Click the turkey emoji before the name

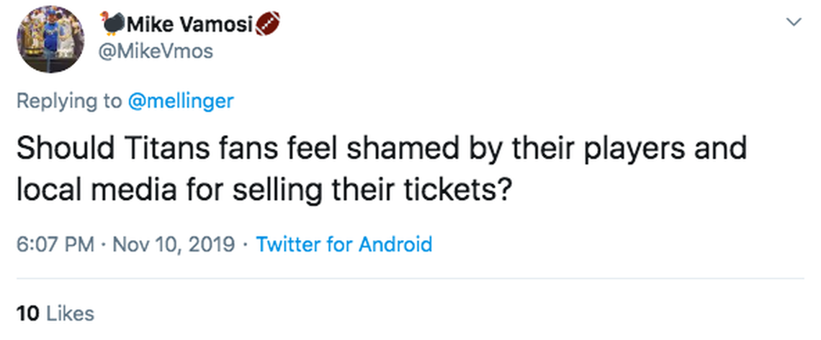point(113,24)
